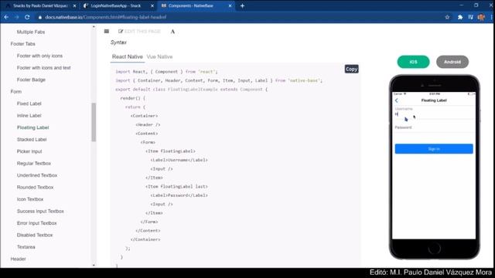Open 'Header' section in sidebar
The height and width of the screenshot is (278, 495).
18,259
